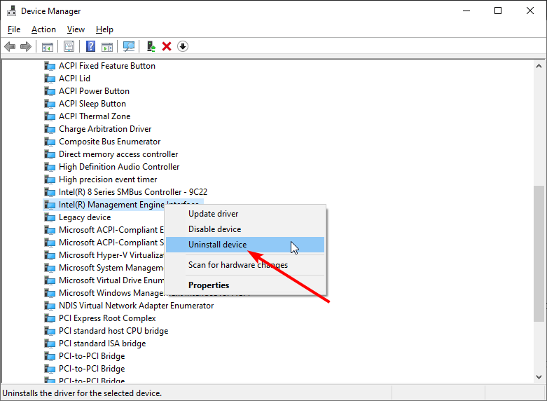Click the Back arrow toolbar icon
Screen dimensions: 547x401
(x=10, y=46)
